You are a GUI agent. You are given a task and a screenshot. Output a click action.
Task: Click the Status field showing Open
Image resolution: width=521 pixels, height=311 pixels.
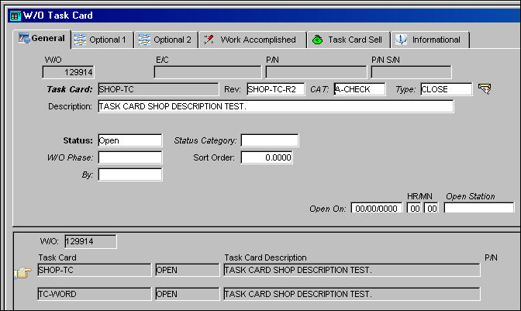(130, 140)
